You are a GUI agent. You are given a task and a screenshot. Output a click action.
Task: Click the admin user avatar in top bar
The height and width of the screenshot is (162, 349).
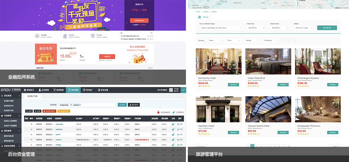click(x=171, y=90)
